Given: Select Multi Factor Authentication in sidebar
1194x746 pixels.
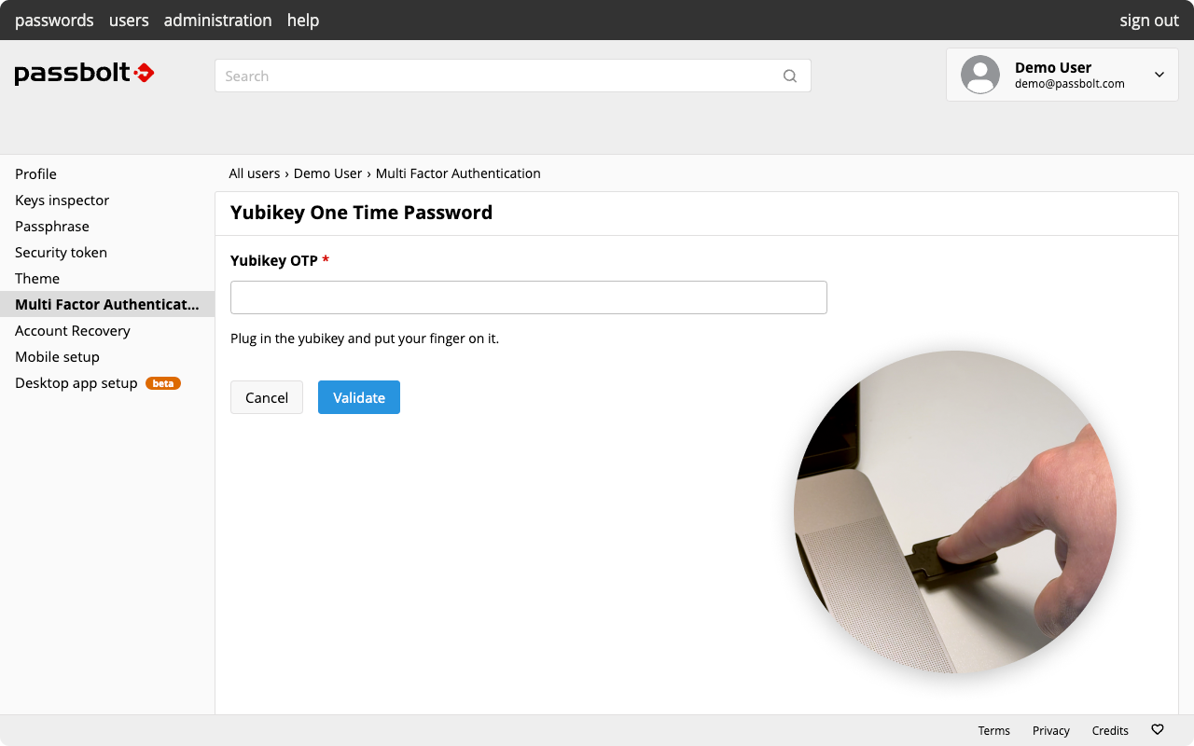Looking at the screenshot, I should tap(107, 305).
